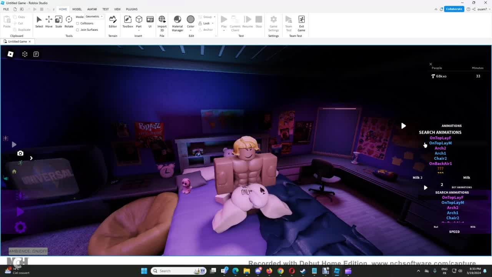Click the Color swatch in Edit group
This screenshot has height=277, width=492.
point(191,20)
